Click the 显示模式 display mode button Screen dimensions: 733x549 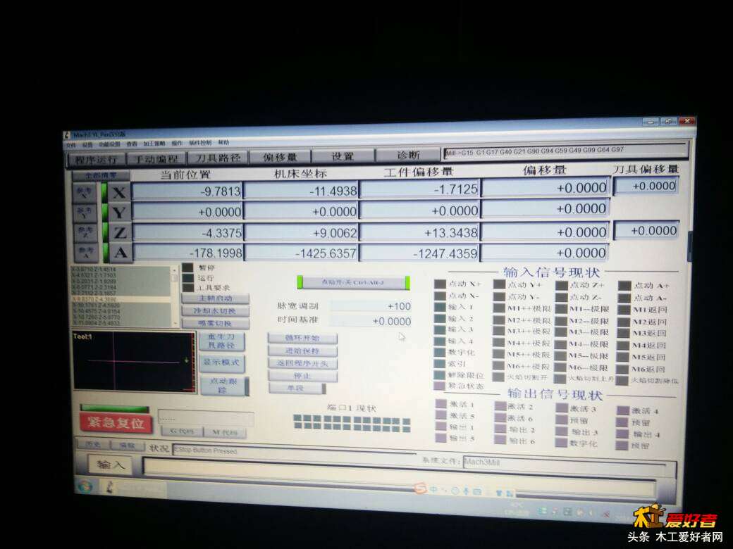[222, 362]
